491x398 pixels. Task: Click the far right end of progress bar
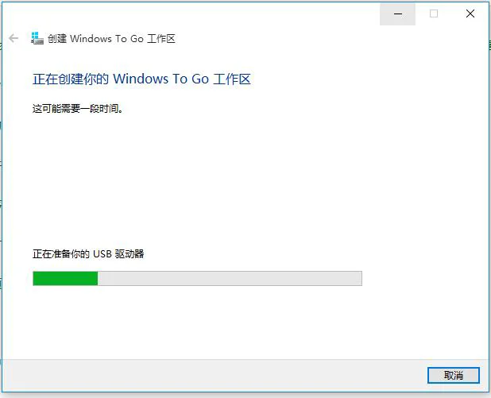(358, 278)
